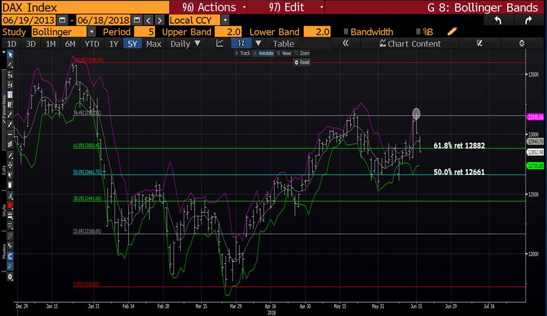
Task: Enable the Bandwidth checkbox
Action: coord(346,32)
